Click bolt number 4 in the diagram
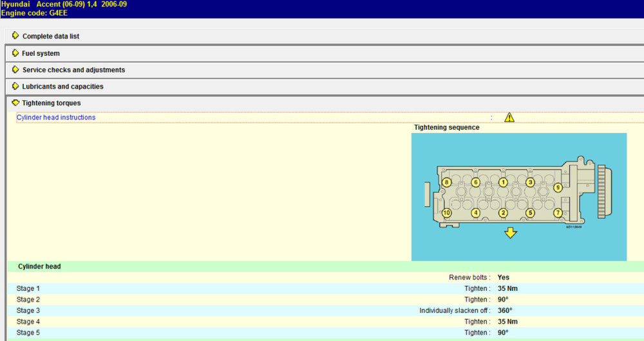The width and height of the screenshot is (644, 341). pyautogui.click(x=476, y=213)
